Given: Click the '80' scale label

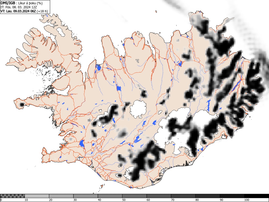Looking at the screenshot, I should [x=197, y=200].
